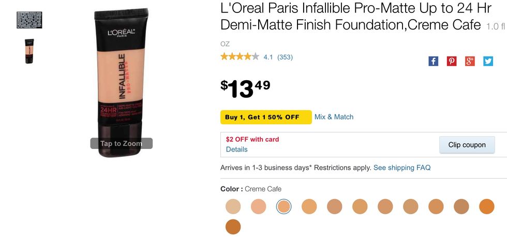View the 353 customer reviews
The width and height of the screenshot is (507, 237).
coord(285,57)
